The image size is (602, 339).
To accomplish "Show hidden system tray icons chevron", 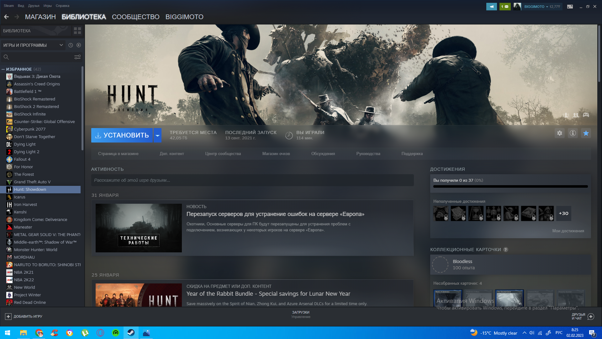I will coord(524,333).
